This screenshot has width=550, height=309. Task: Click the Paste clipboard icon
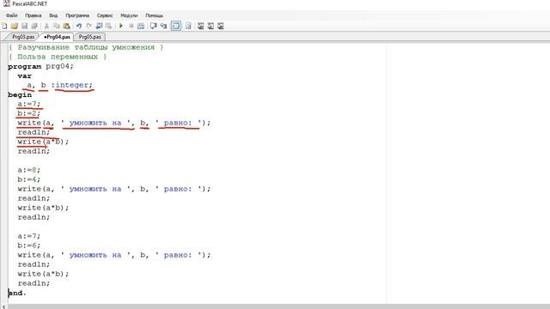(x=66, y=26)
